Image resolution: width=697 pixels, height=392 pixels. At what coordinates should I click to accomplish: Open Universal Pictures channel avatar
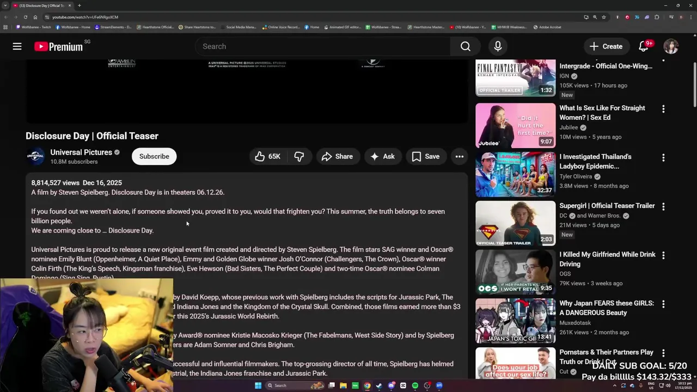tap(35, 156)
